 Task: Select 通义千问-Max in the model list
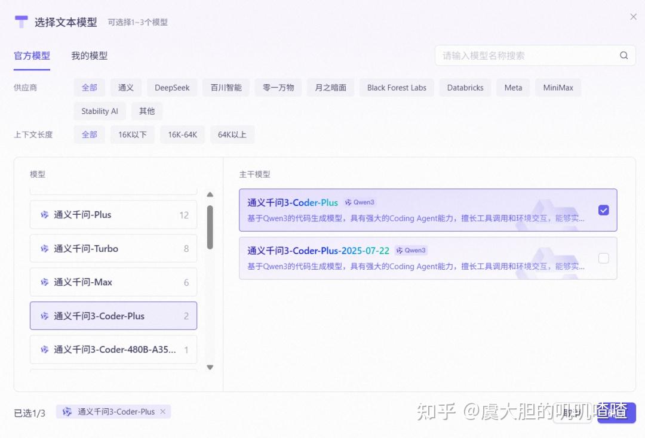(x=113, y=282)
